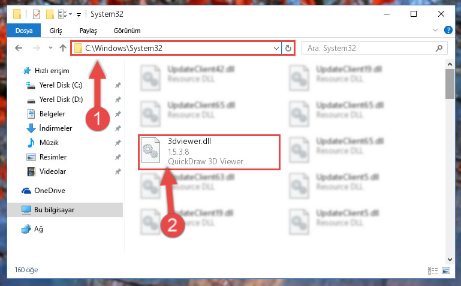Click the Back navigation arrow
The image size is (461, 286).
pos(19,48)
